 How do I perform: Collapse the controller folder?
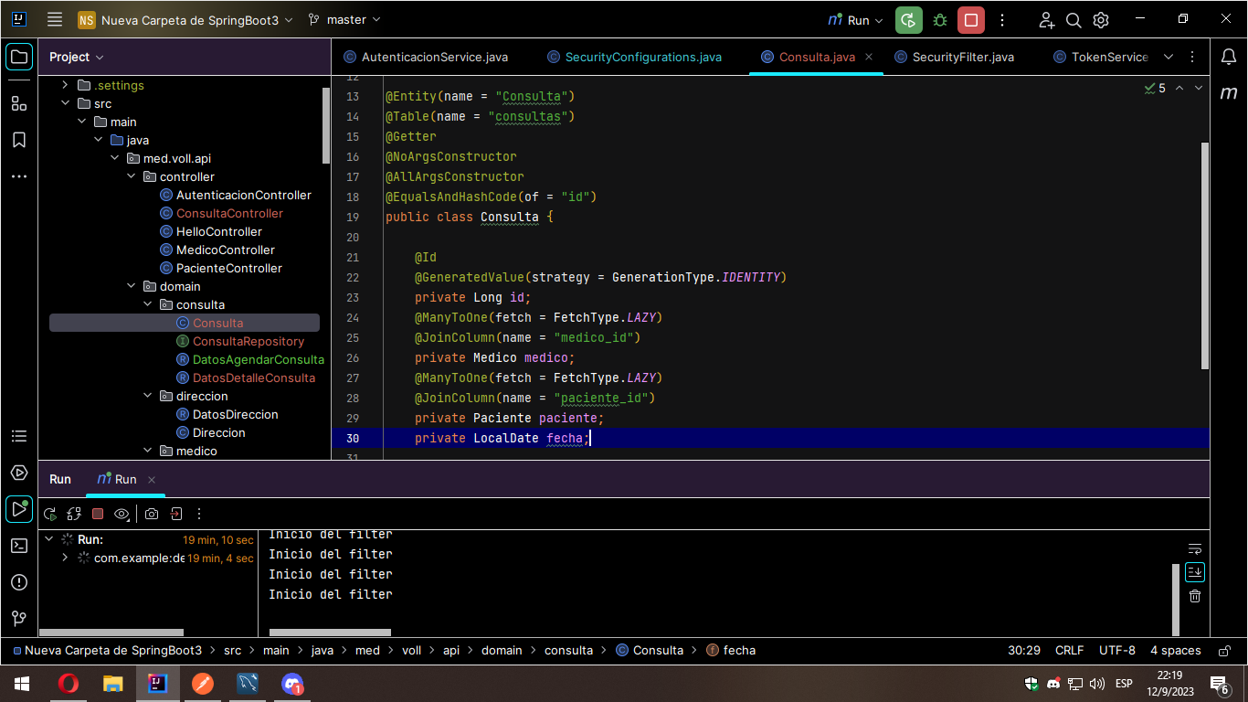[131, 176]
